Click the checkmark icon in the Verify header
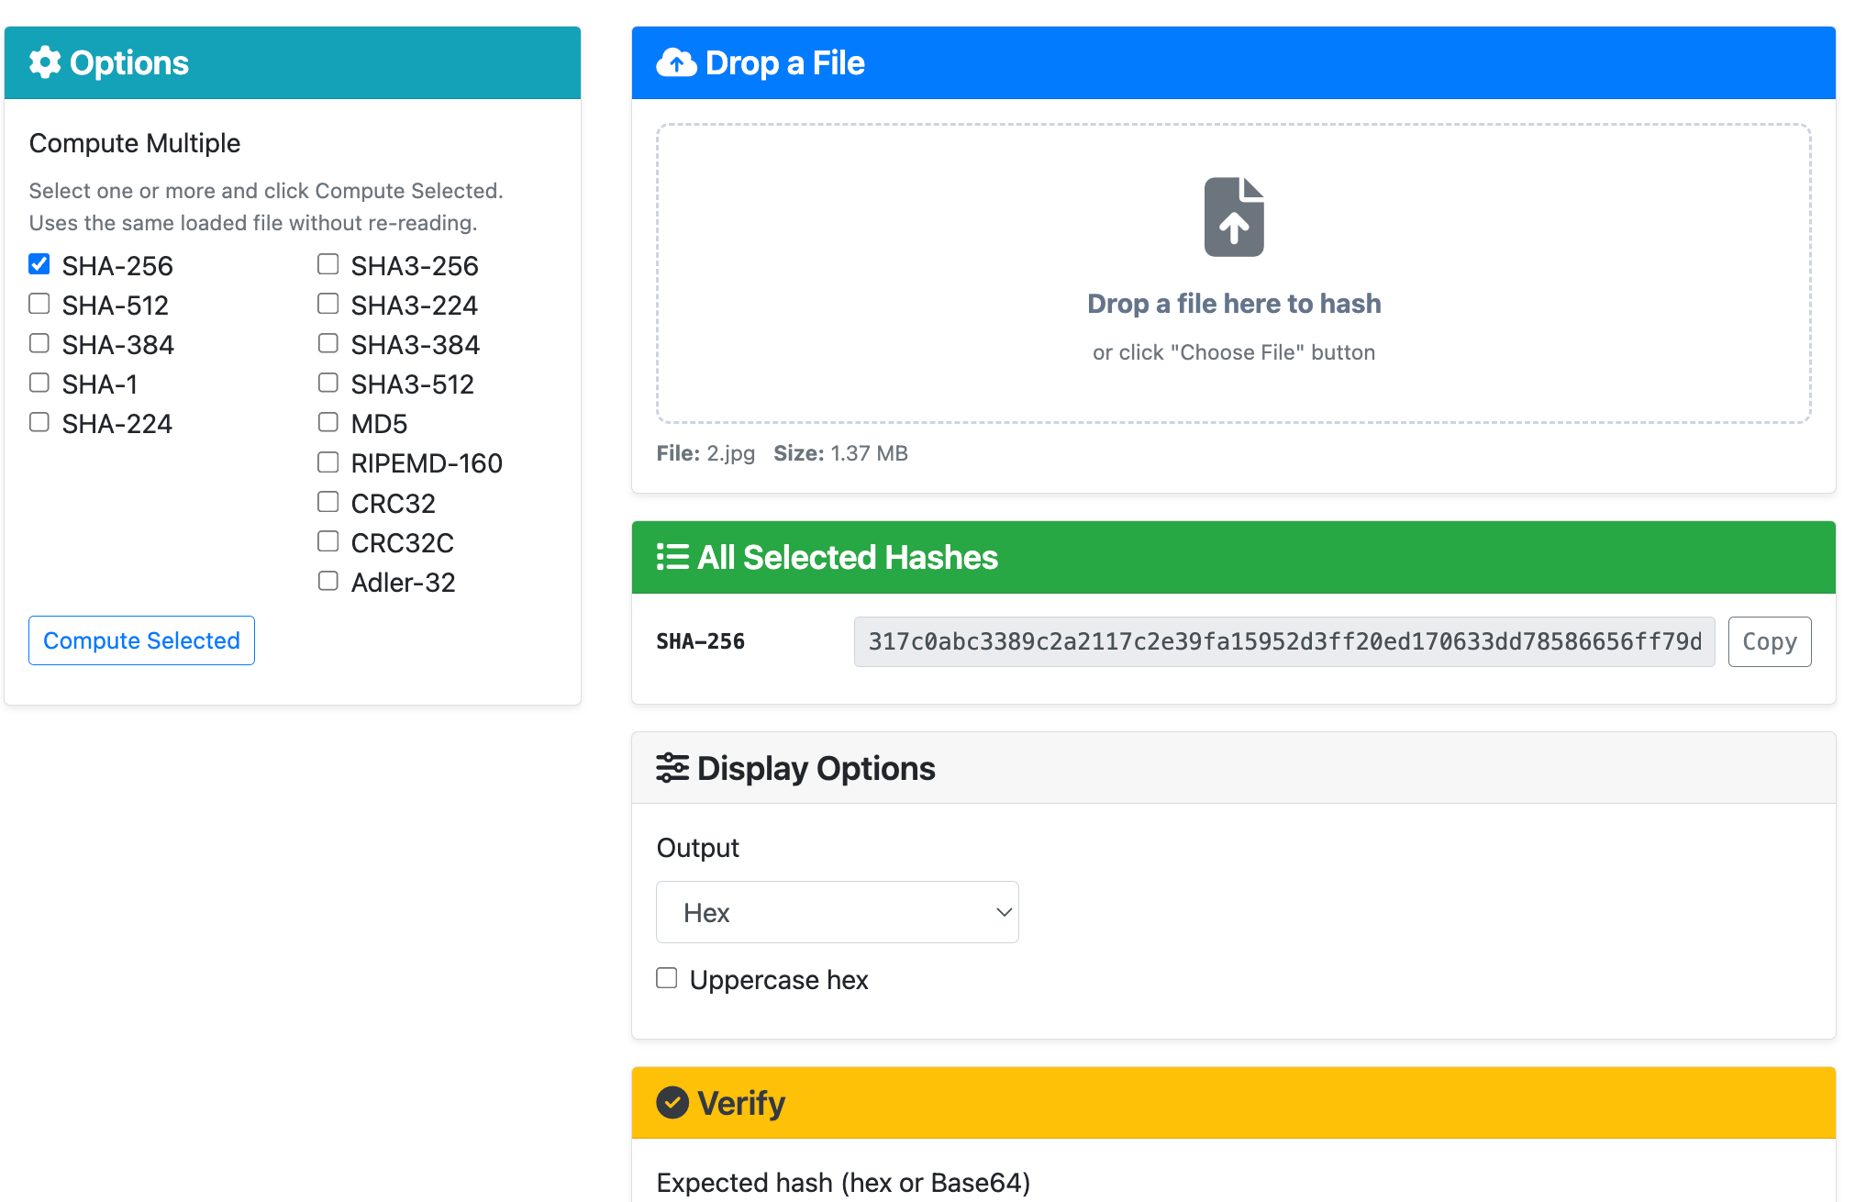Viewport: 1866px width, 1202px height. pyautogui.click(x=672, y=1103)
